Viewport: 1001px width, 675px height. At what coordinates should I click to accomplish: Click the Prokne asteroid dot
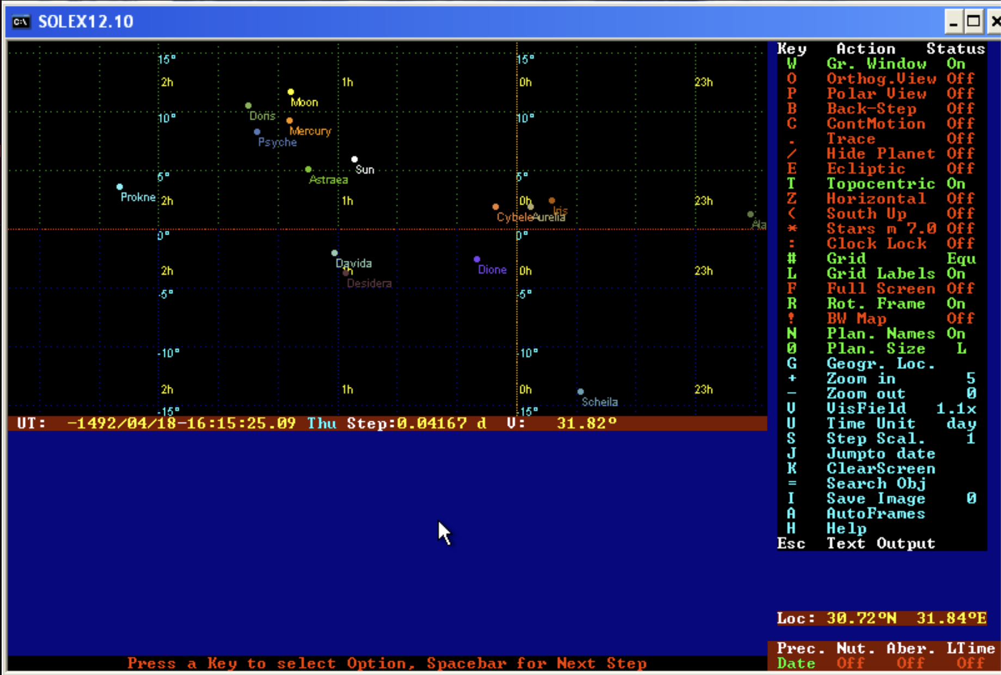tap(119, 187)
